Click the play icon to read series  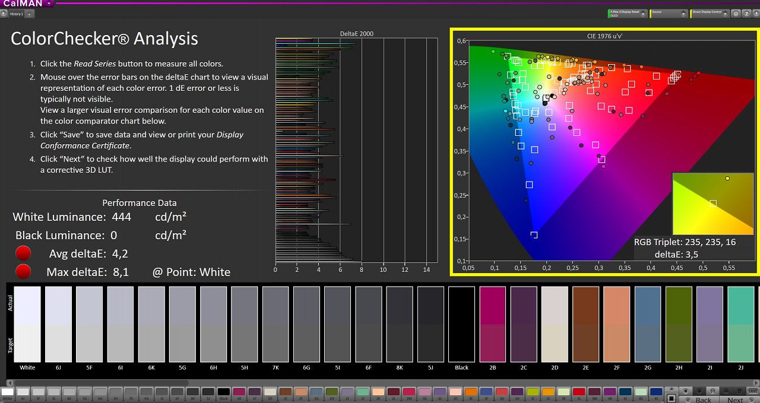(699, 391)
